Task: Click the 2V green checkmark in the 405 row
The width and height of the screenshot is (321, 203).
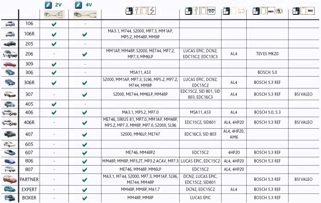Action: click(x=54, y=104)
